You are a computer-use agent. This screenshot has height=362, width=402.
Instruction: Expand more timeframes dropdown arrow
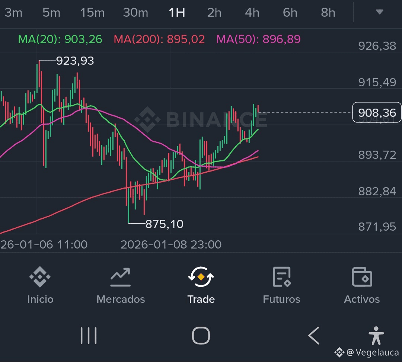(379, 12)
